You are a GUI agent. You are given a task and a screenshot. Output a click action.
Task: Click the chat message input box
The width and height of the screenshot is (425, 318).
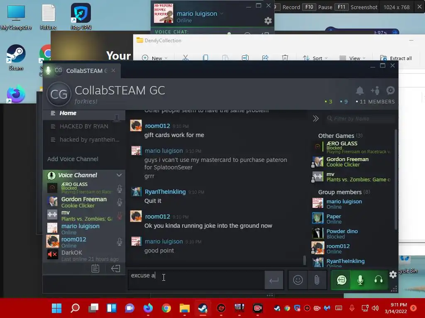[x=196, y=280]
